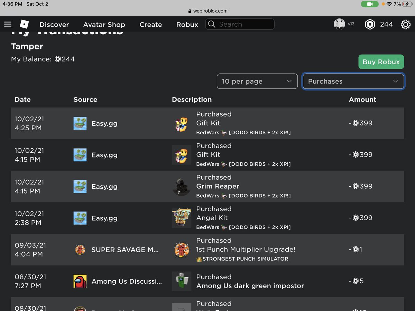The height and width of the screenshot is (311, 415).
Task: Open Easy.gg link in Angel Kit row
Action: pos(104,218)
